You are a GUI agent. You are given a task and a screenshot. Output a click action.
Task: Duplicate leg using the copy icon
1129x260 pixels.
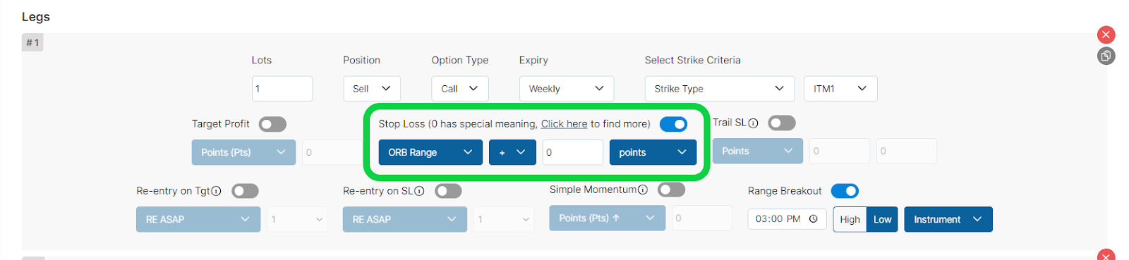coord(1106,56)
